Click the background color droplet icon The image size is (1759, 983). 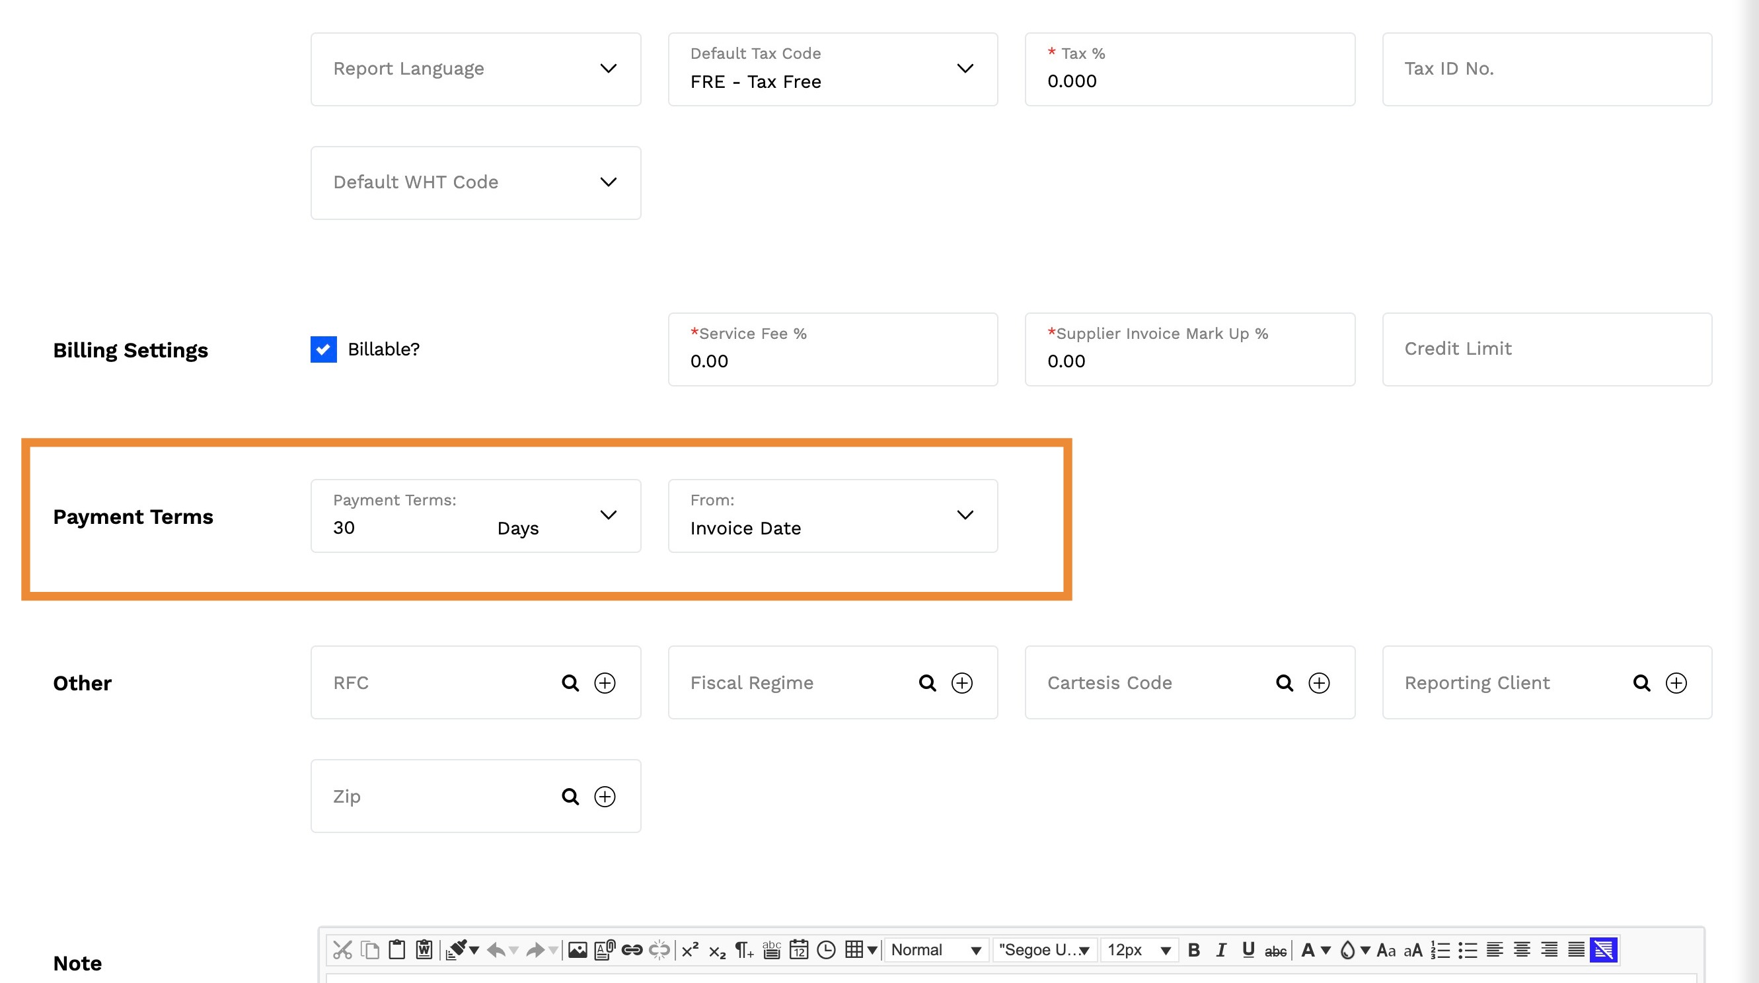pyautogui.click(x=1347, y=949)
